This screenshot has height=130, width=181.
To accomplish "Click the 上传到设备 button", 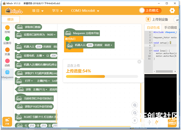I will coord(157,19).
